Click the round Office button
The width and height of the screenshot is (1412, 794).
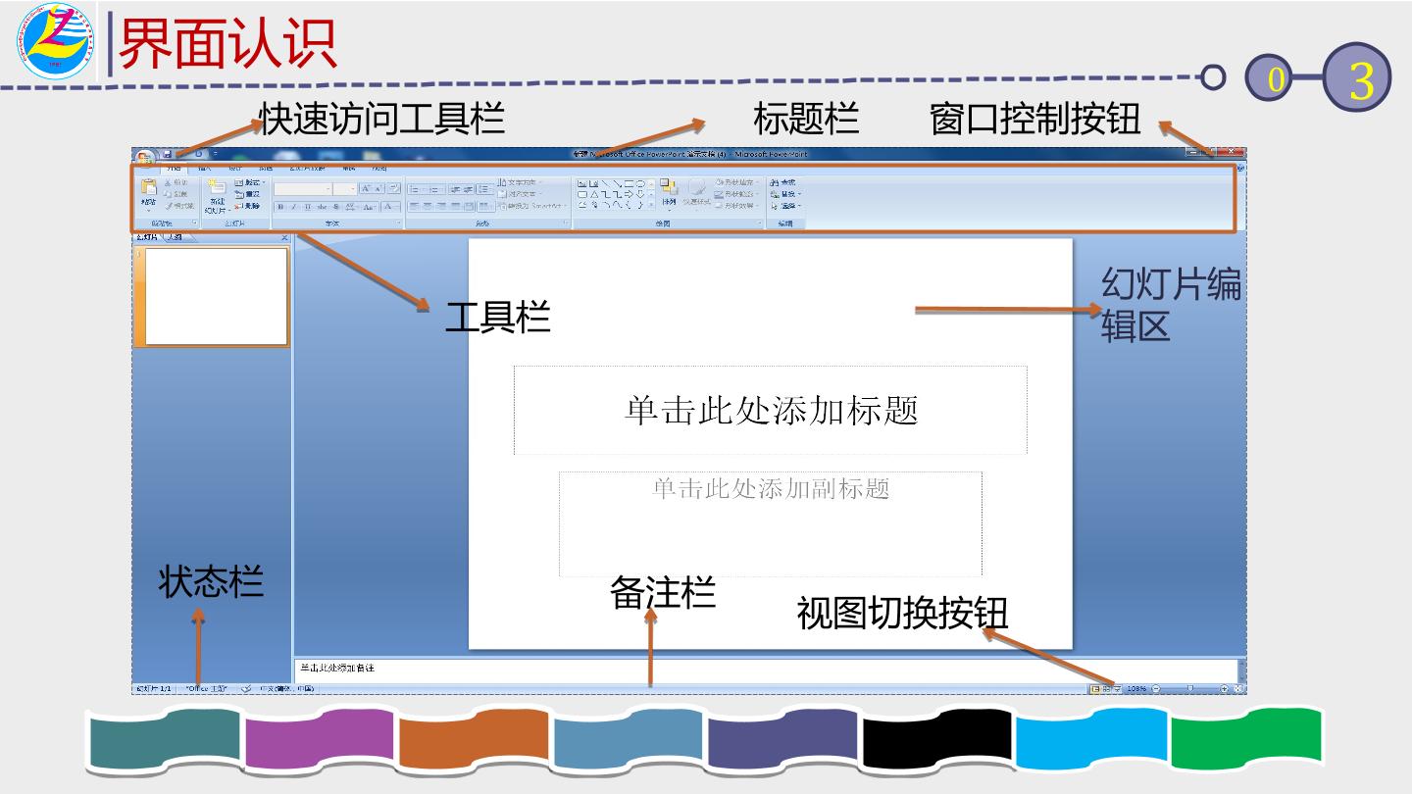pos(145,158)
